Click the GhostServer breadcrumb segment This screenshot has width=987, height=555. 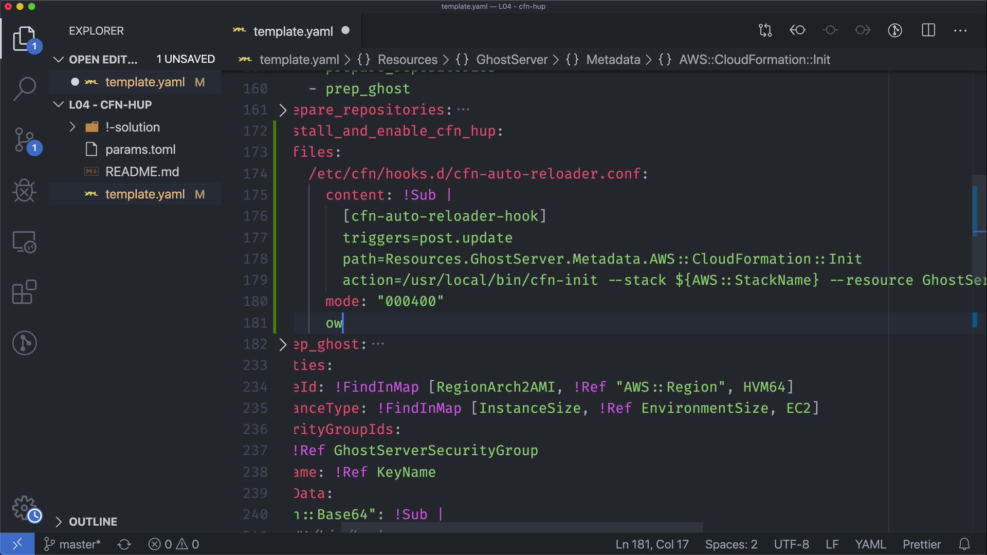[x=511, y=60]
